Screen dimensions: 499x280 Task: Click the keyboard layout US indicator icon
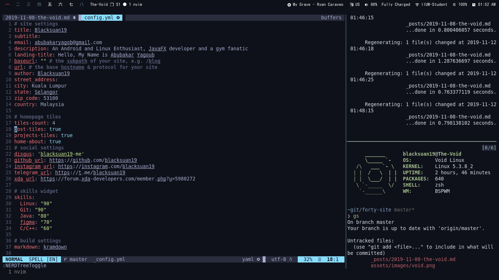pos(351,5)
